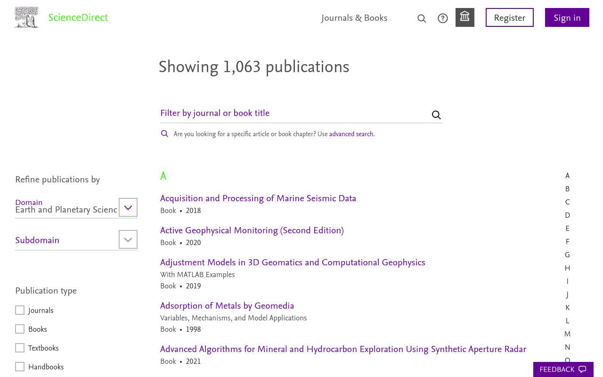The height and width of the screenshot is (377, 603).
Task: Submit filter with magnifier icon
Action: coord(436,115)
